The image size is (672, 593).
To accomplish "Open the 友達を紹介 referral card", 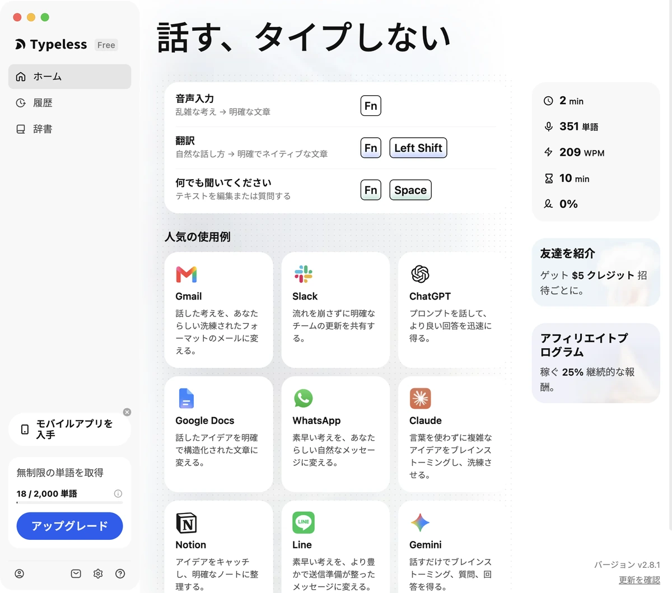I will pyautogui.click(x=596, y=272).
